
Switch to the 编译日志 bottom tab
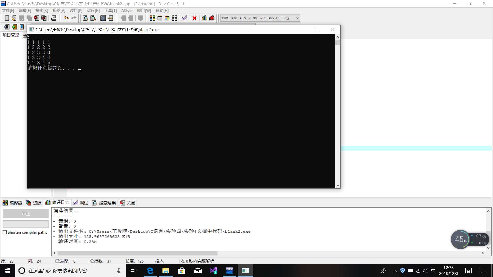pyautogui.click(x=57, y=203)
